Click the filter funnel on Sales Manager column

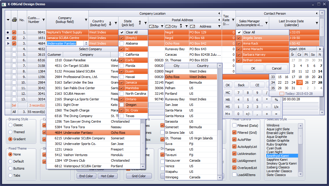coord(267,23)
